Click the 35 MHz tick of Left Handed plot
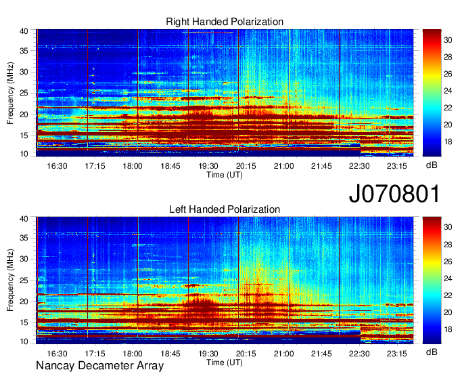Image resolution: width=460 pixels, height=374 pixels. click(x=24, y=238)
